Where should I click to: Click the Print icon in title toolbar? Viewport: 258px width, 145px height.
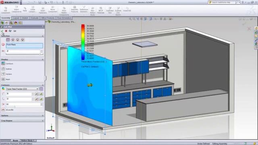click(x=46, y=2)
